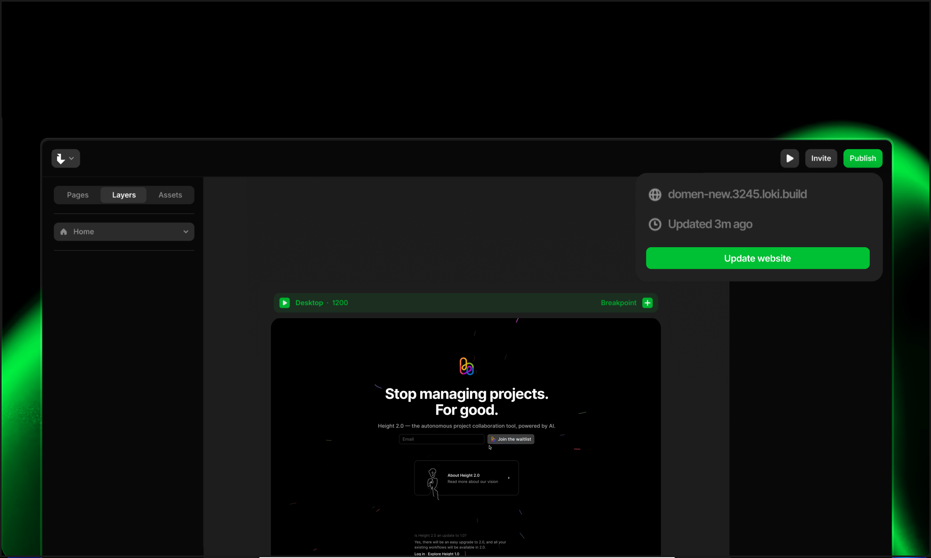Screen dimensions: 931x558
Task: Add a breakpoint with the plus icon
Action: (647, 303)
